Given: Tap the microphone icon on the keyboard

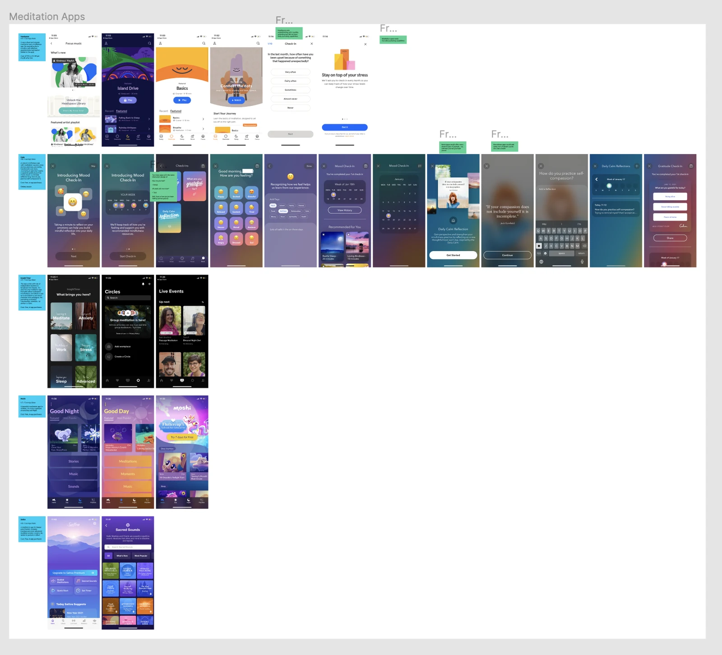Looking at the screenshot, I should tap(582, 261).
